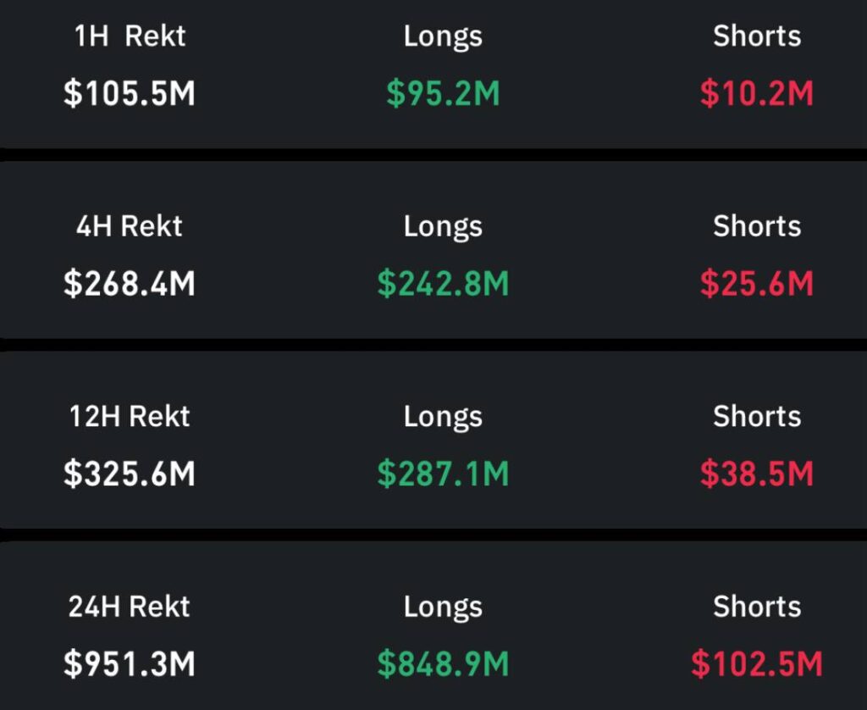This screenshot has height=710, width=867.
Task: Click the Longs header in the 1H row
Action: click(443, 36)
